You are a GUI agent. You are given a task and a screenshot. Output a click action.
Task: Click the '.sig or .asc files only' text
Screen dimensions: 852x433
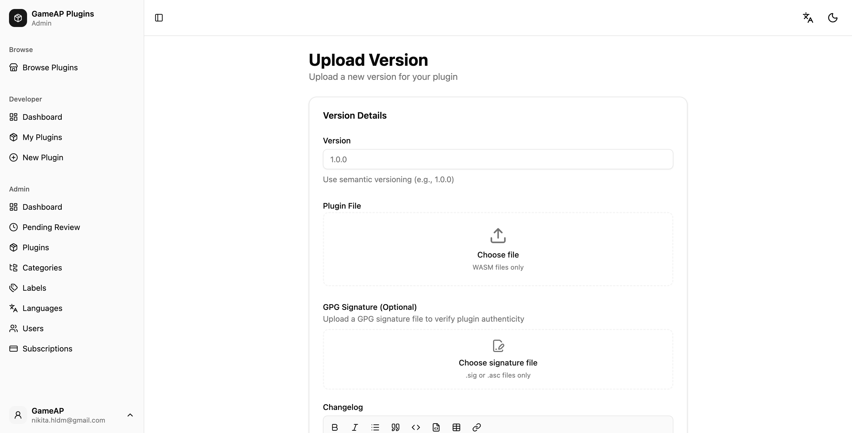pyautogui.click(x=498, y=375)
